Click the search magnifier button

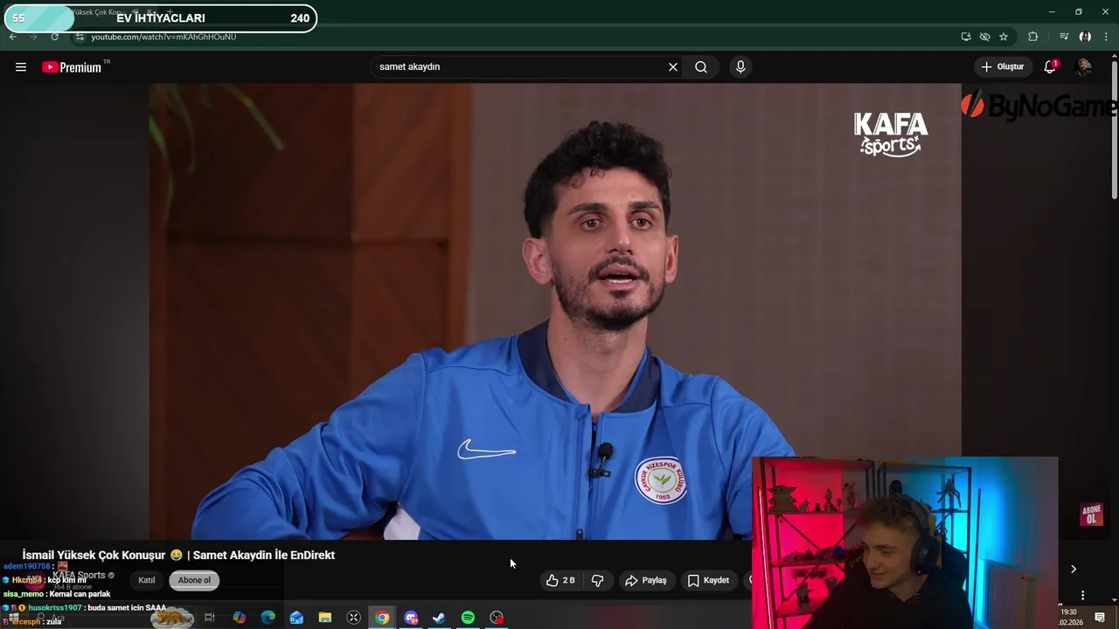701,67
